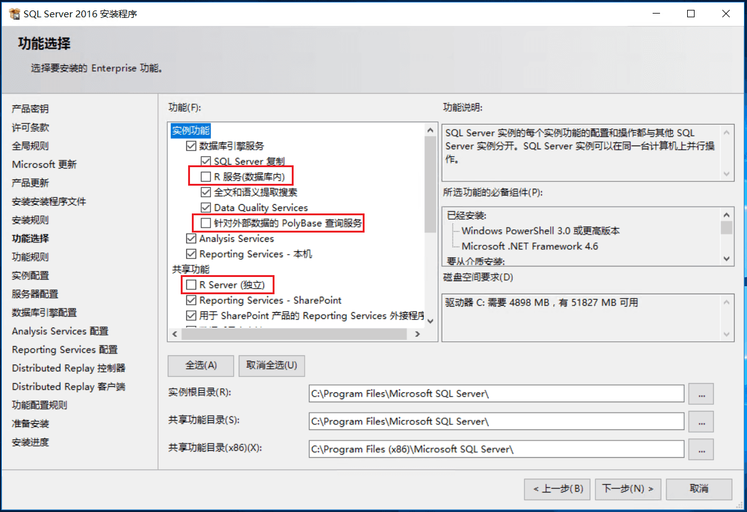747x512 pixels.
Task: Click 安装进度 in sidebar
Action: click(30, 442)
